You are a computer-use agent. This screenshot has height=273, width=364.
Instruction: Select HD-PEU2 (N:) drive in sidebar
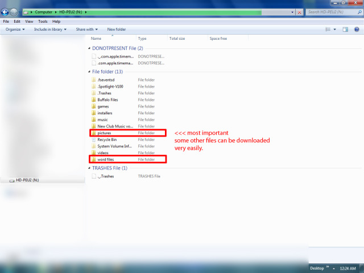pyautogui.click(x=27, y=180)
